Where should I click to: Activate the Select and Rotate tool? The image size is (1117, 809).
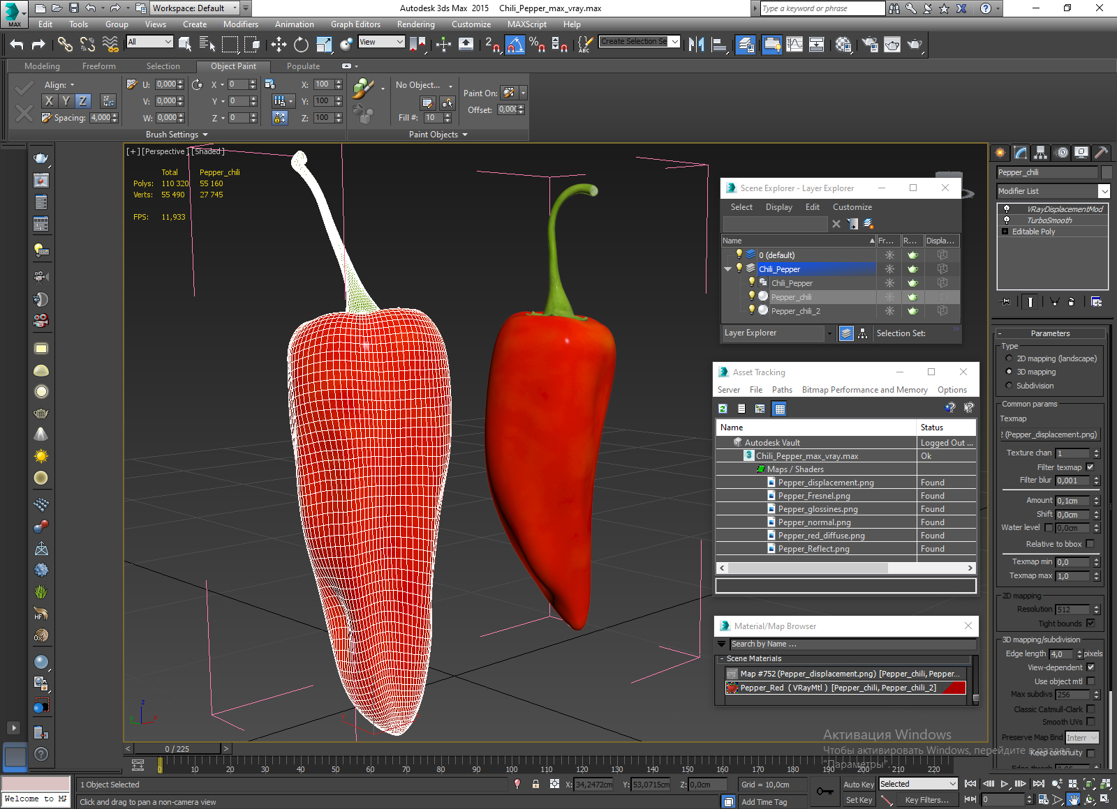301,45
